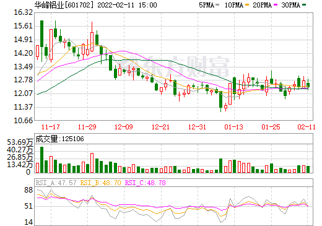Click the RSI_A:47.57 indicator label
The height and width of the screenshot is (226, 322).
(x=56, y=183)
